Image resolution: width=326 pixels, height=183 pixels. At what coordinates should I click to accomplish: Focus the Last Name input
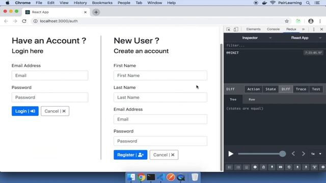(160, 97)
